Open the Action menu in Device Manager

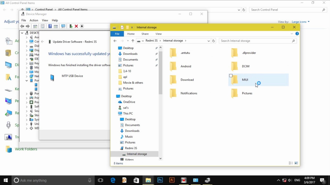click(x=34, y=20)
